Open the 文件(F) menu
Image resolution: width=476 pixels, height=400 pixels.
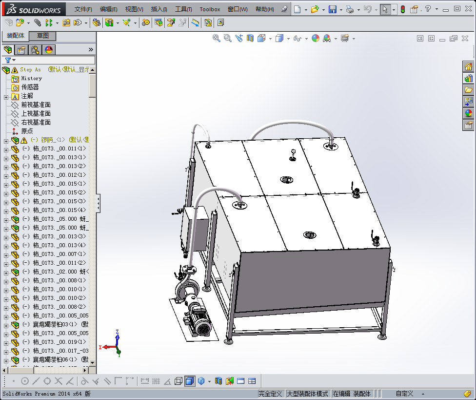point(83,9)
